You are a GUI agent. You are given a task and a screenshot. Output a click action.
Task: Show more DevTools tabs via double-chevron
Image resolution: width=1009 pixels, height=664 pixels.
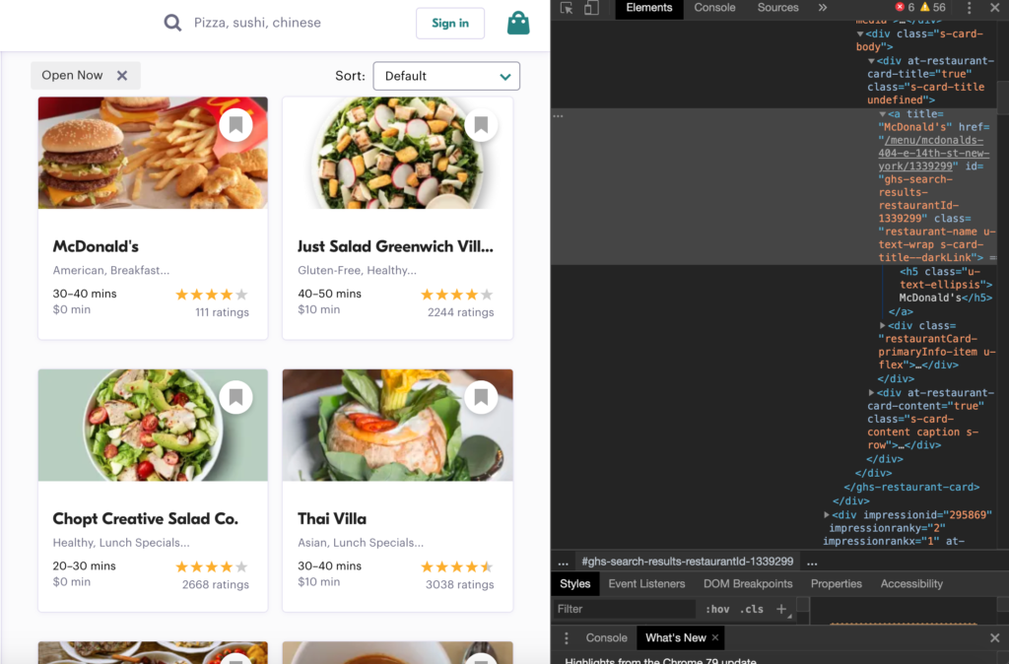point(823,8)
